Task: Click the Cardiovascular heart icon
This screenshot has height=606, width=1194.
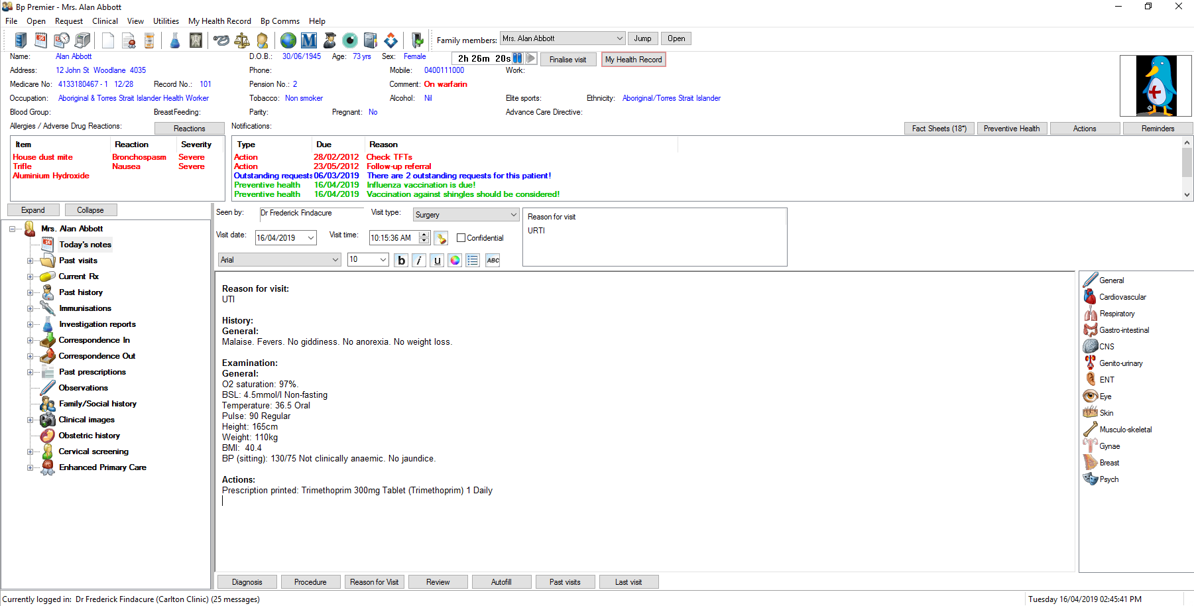Action: coord(1091,296)
